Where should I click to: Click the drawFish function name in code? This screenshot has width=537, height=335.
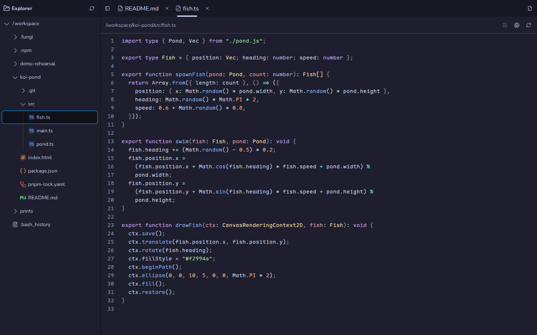pyautogui.click(x=189, y=225)
